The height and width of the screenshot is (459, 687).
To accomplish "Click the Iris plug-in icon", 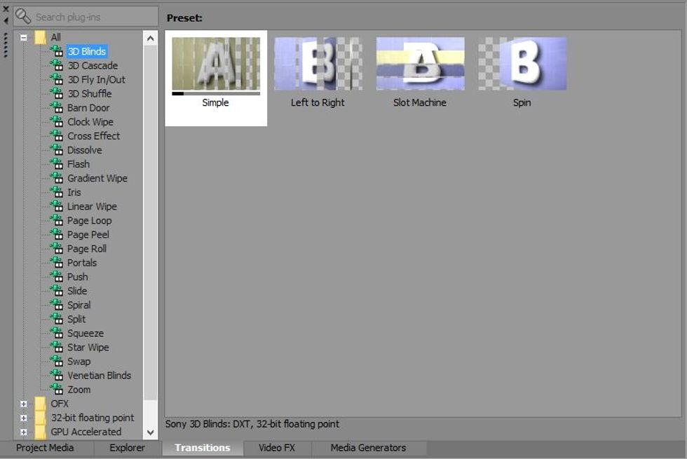I will click(x=56, y=192).
